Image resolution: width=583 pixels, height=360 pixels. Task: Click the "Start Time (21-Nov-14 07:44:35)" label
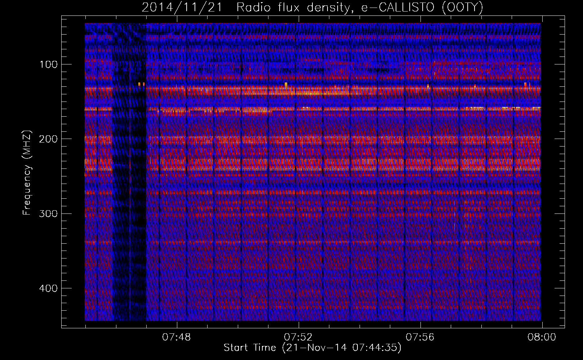pos(312,348)
